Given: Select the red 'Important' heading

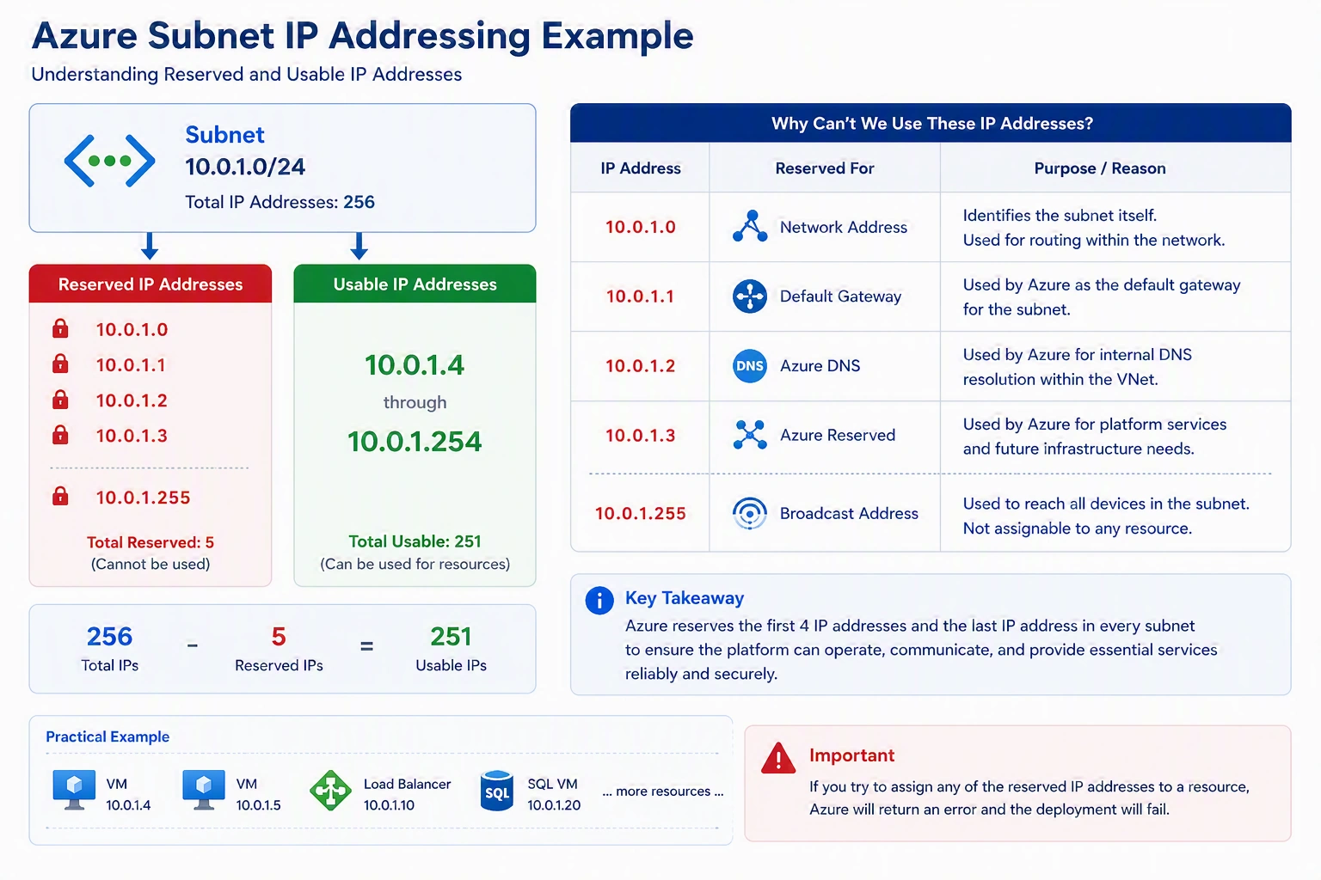Looking at the screenshot, I should pyautogui.click(x=852, y=755).
